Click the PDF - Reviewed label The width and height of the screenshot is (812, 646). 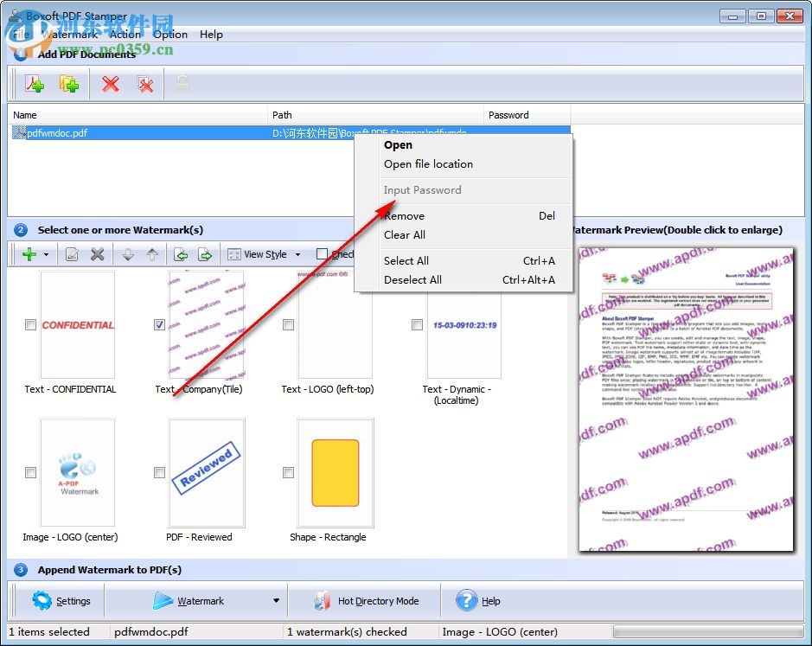pyautogui.click(x=199, y=537)
